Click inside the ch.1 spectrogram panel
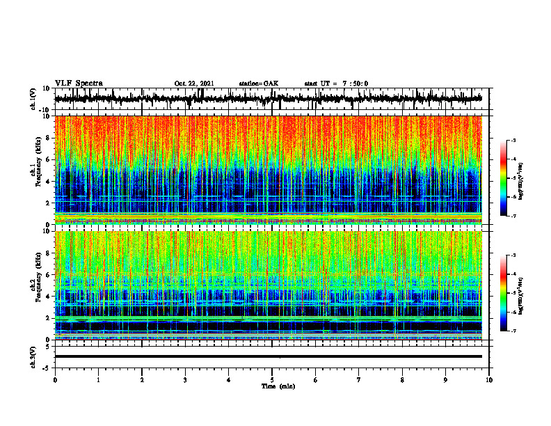 tap(268, 170)
